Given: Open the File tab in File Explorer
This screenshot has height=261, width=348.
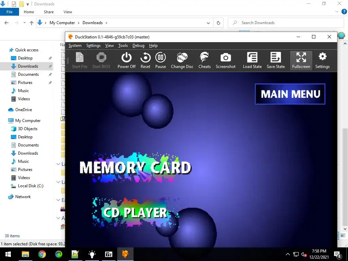Looking at the screenshot, I should [9, 12].
